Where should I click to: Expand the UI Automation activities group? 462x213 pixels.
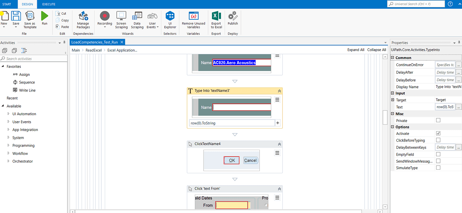click(7, 114)
